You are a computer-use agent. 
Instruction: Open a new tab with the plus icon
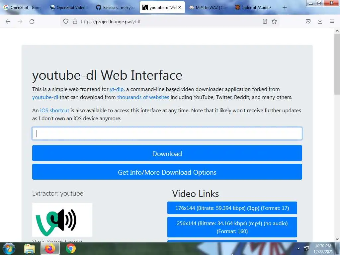pos(285,8)
